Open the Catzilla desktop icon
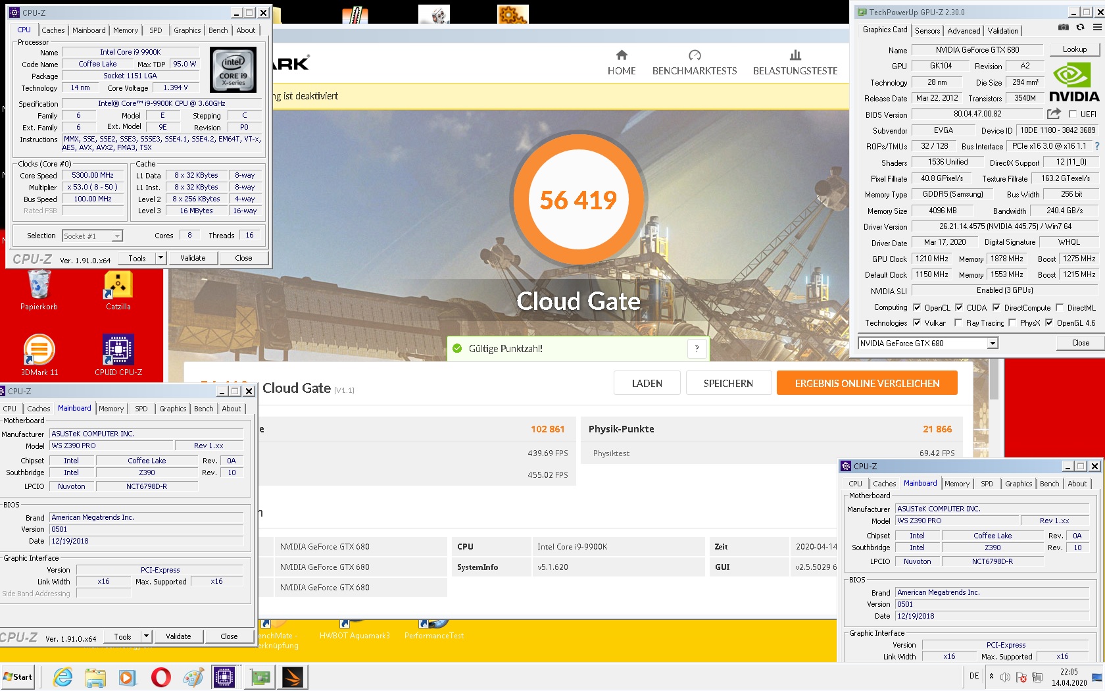This screenshot has height=691, width=1105. [x=118, y=290]
